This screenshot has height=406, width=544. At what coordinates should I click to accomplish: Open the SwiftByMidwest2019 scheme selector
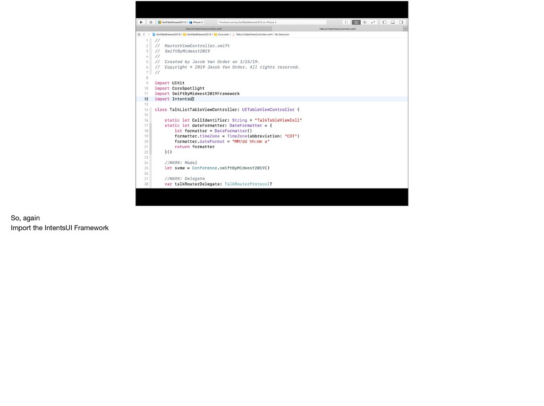coord(172,22)
